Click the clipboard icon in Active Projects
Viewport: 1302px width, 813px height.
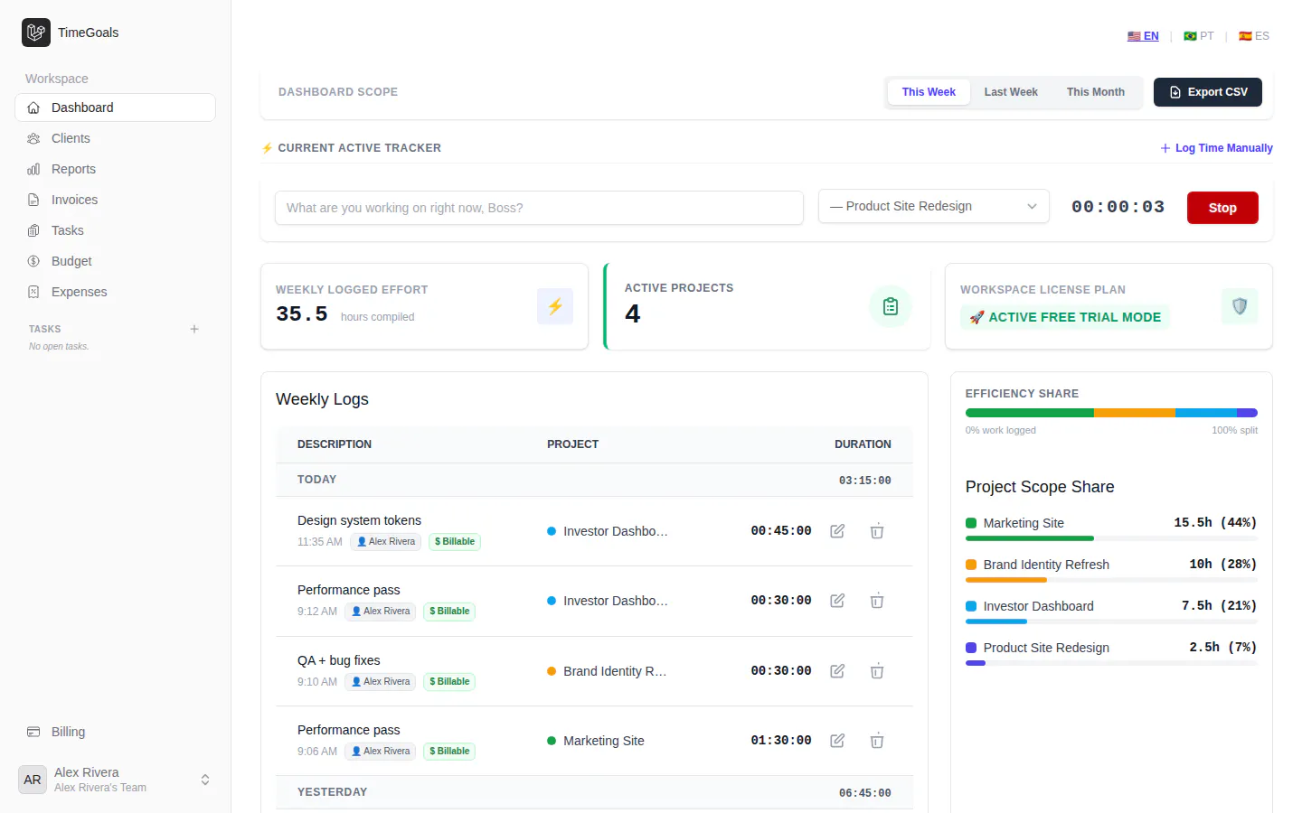tap(891, 306)
